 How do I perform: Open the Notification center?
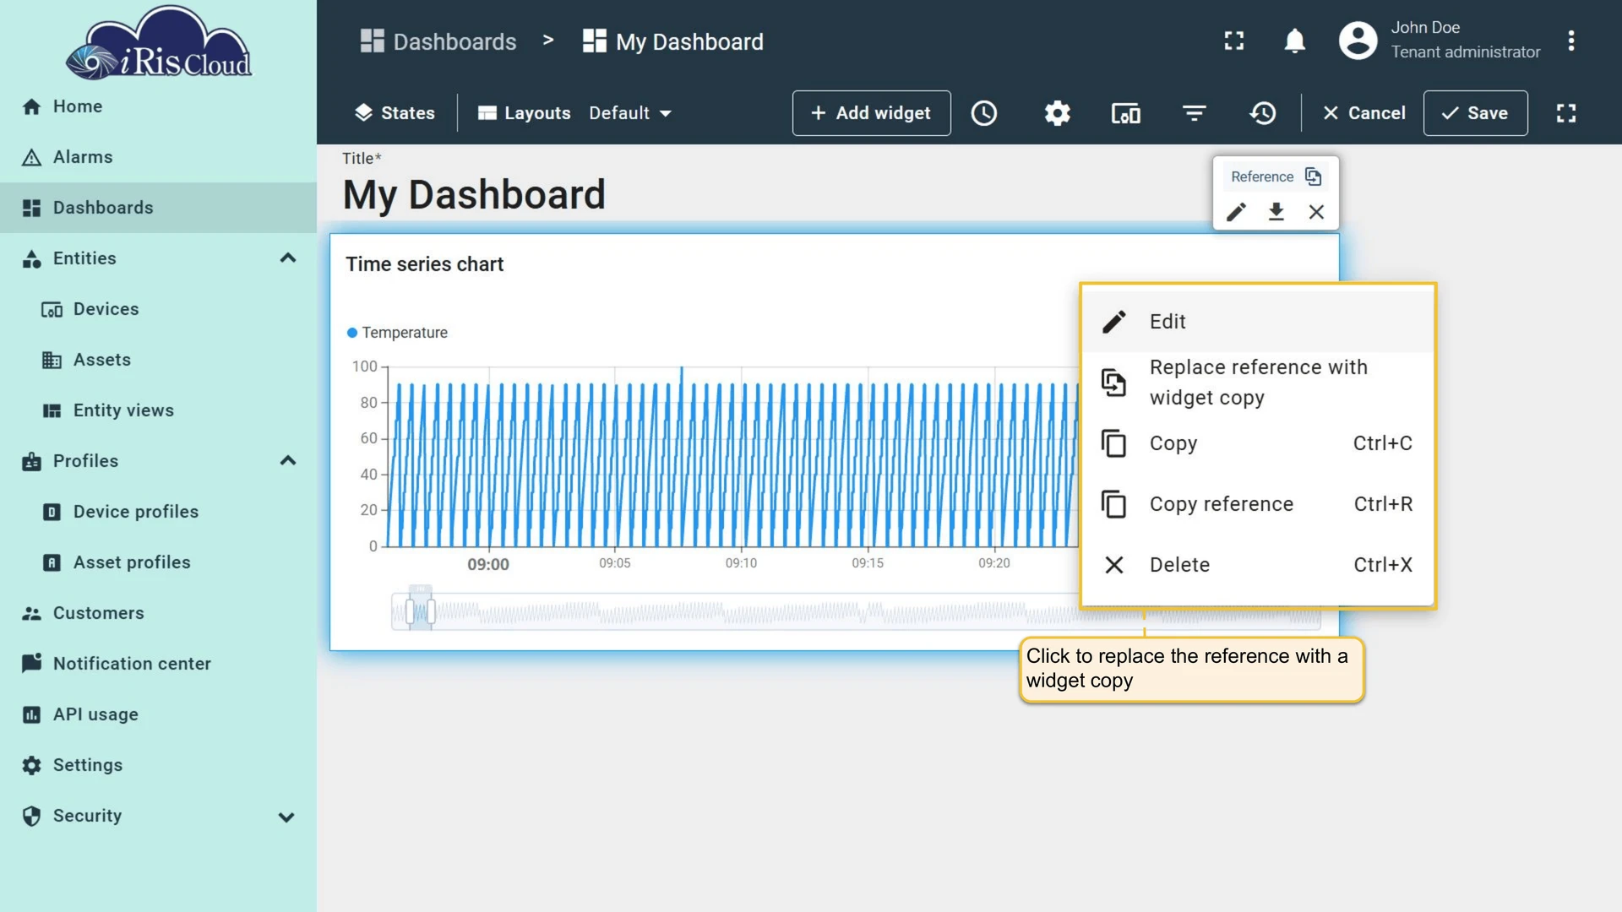click(158, 664)
